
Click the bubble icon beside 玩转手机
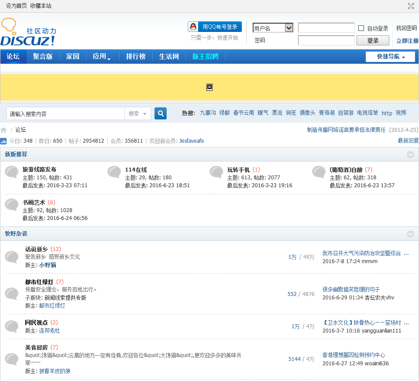[216, 172]
